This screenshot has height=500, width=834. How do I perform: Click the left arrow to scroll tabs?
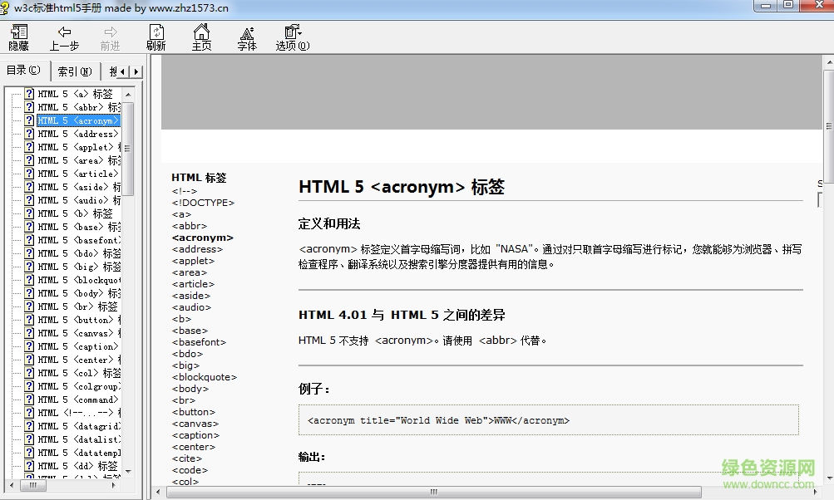point(121,71)
